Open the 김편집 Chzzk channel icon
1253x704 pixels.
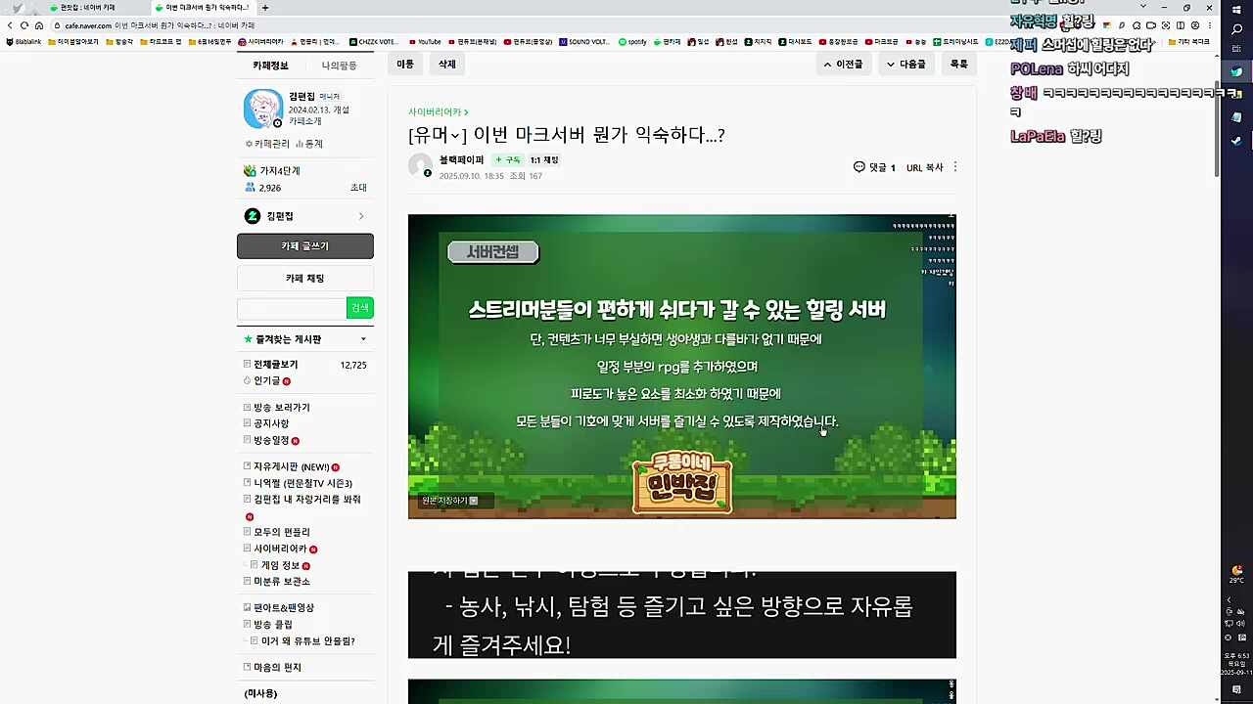pos(253,216)
